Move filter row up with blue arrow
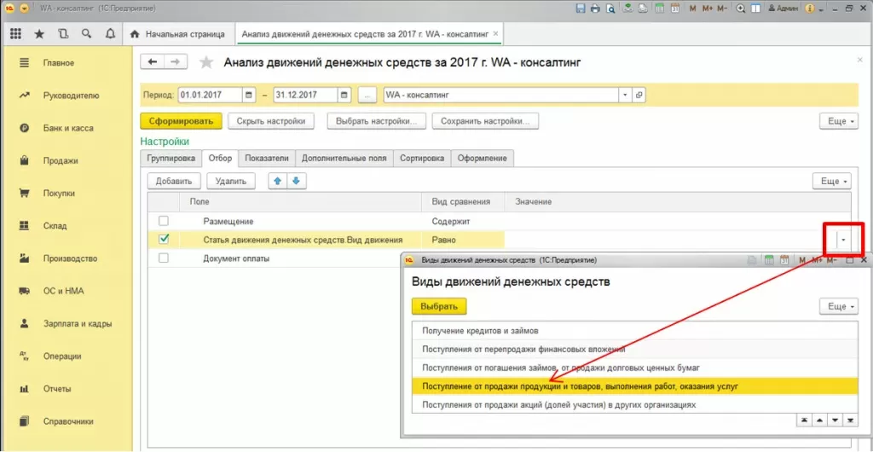 pos(278,181)
